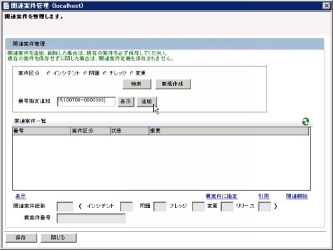Click the 案件区分 column header

(91, 131)
